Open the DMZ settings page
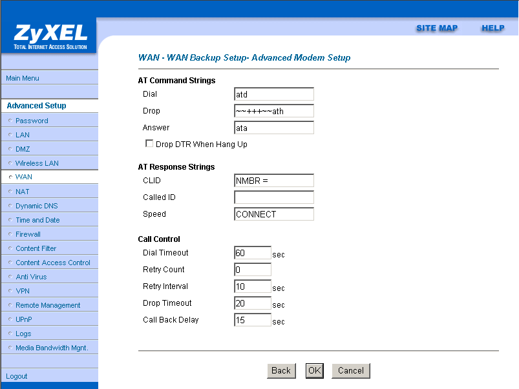The height and width of the screenshot is (389, 519). (x=23, y=150)
